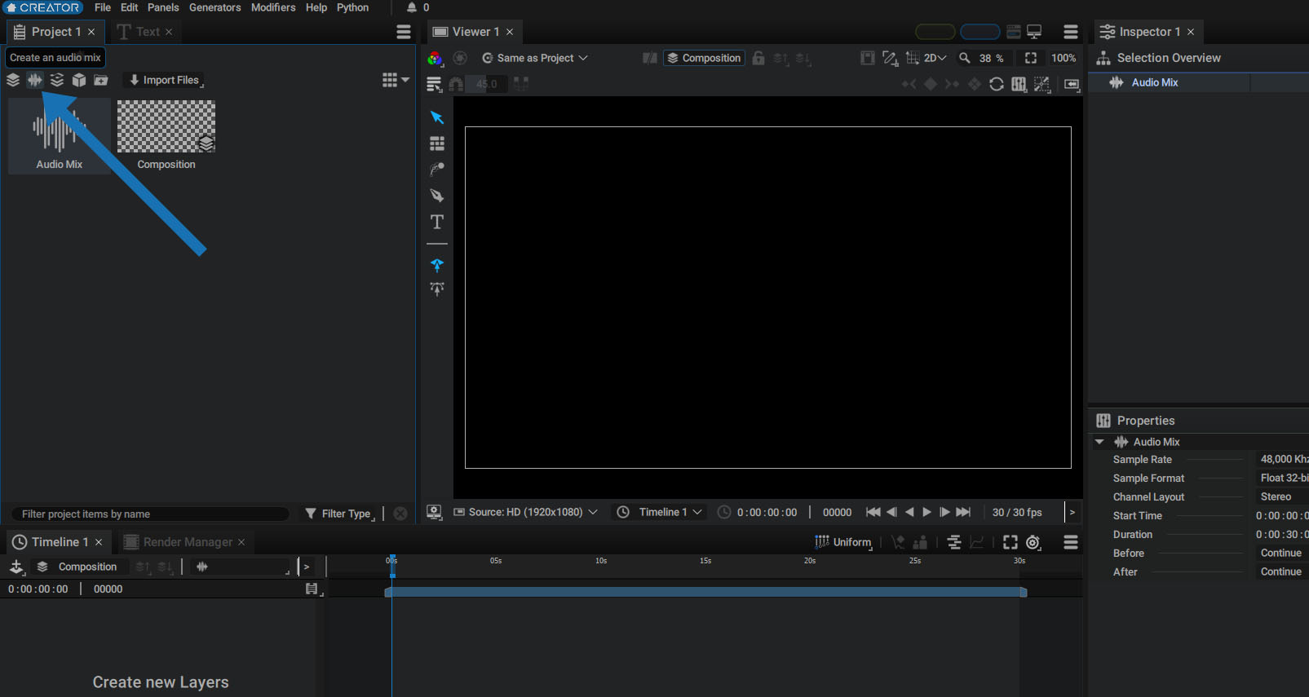The height and width of the screenshot is (697, 1309).
Task: Open the Generators menu
Action: click(215, 7)
